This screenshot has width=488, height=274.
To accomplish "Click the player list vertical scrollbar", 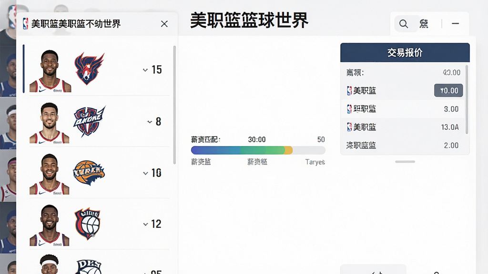I will coord(174,105).
